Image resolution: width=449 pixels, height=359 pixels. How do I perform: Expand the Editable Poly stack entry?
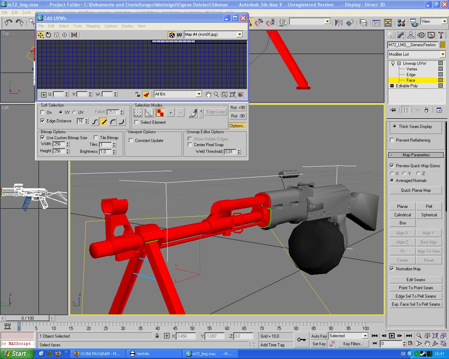pyautogui.click(x=392, y=86)
